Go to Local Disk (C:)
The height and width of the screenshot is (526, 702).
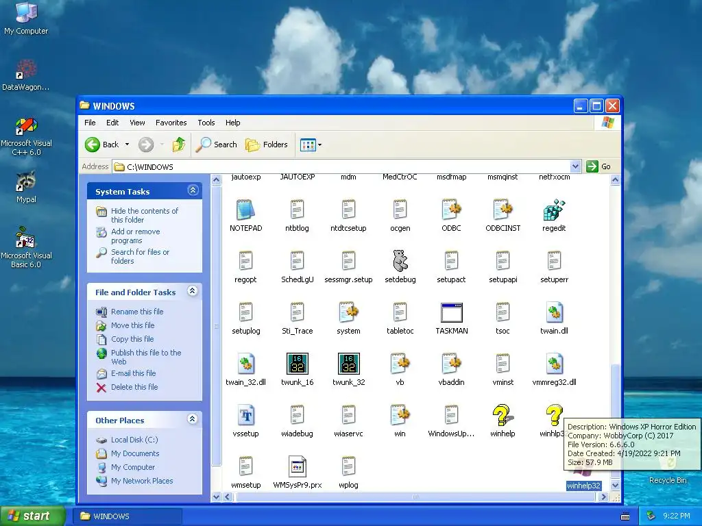coord(134,440)
